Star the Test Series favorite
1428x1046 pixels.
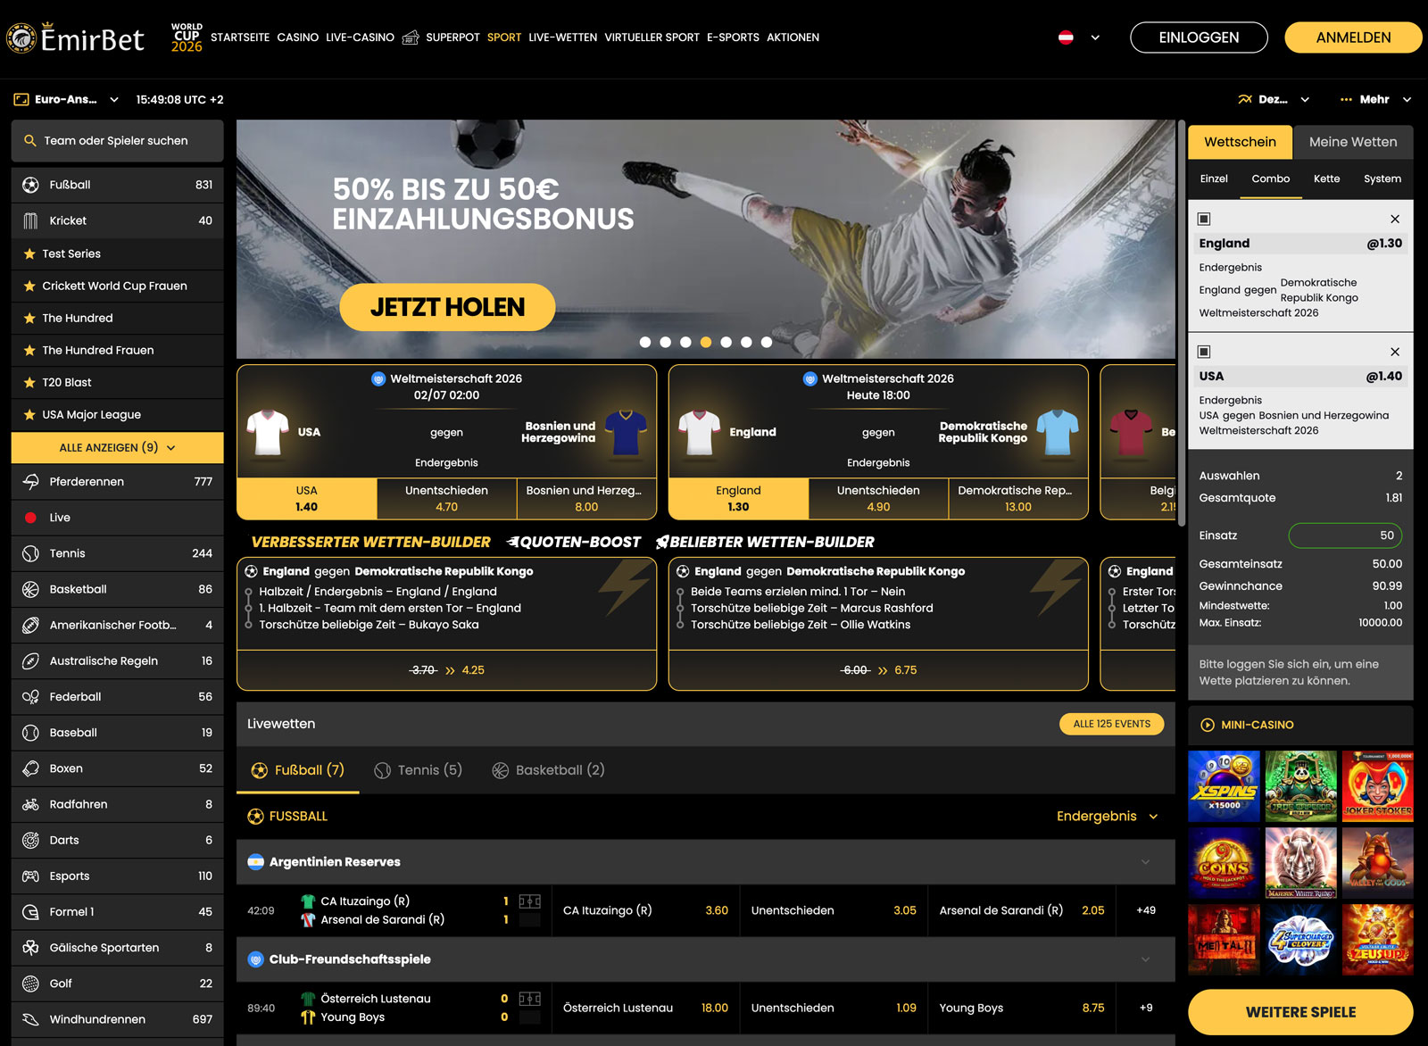coord(29,254)
